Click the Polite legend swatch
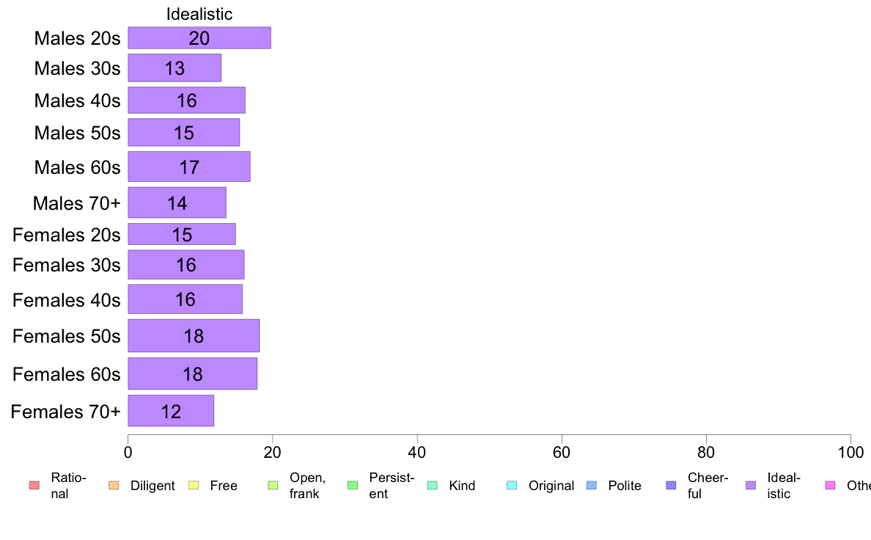The height and width of the screenshot is (540, 871). pyautogui.click(x=592, y=486)
